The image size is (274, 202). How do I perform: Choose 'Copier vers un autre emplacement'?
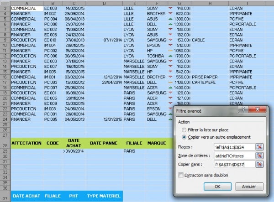pos(184,137)
